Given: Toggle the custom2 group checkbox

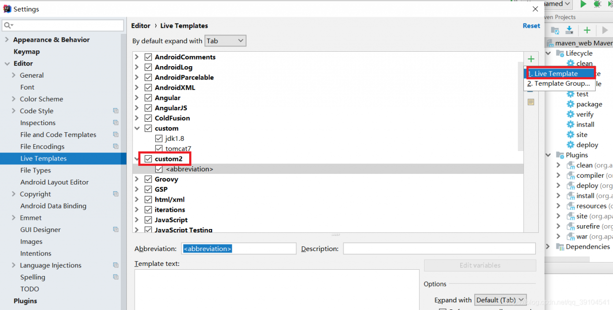Looking at the screenshot, I should pos(148,159).
